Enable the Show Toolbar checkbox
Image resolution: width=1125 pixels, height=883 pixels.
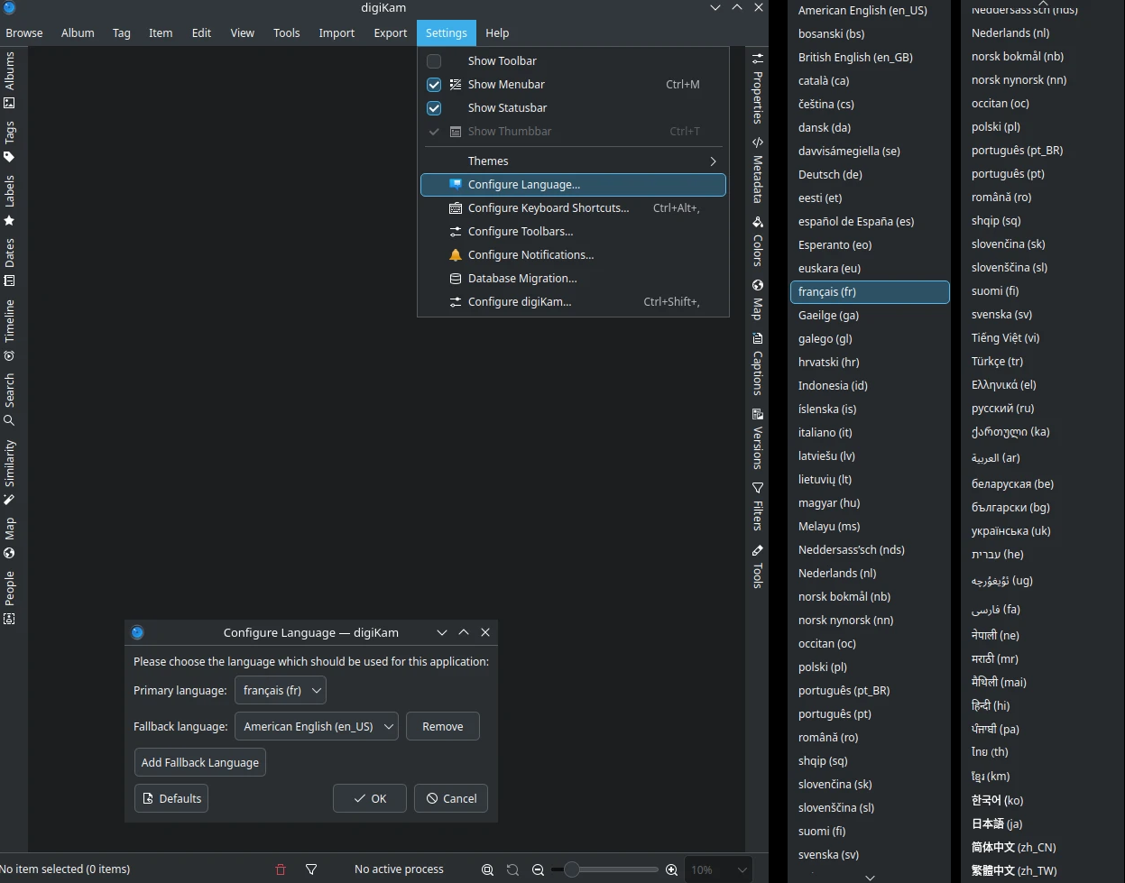click(x=433, y=60)
